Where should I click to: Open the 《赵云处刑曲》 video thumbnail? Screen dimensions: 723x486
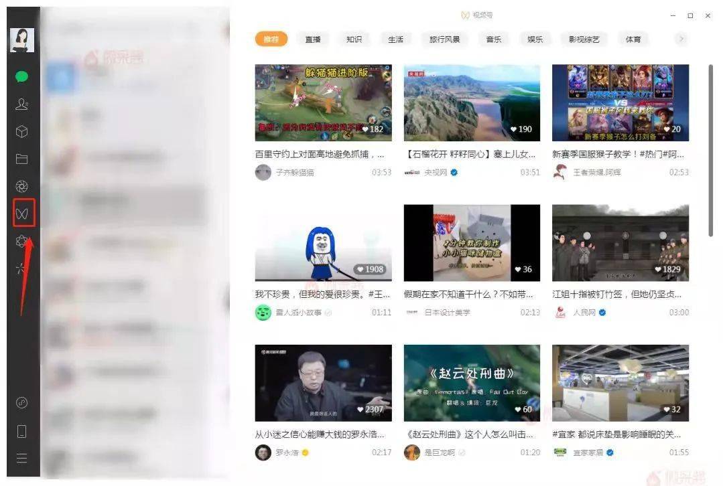[471, 382]
